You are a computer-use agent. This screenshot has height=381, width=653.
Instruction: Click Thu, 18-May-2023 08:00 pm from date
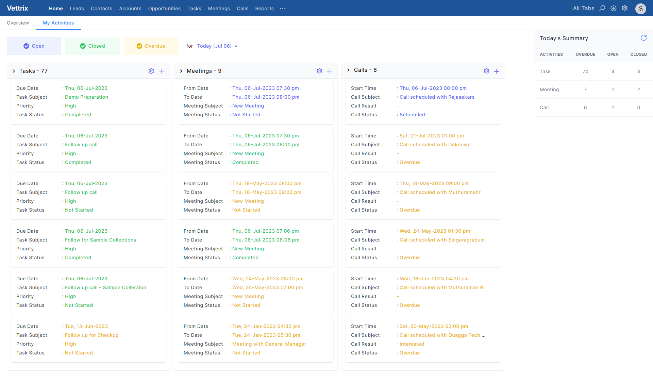[267, 183]
